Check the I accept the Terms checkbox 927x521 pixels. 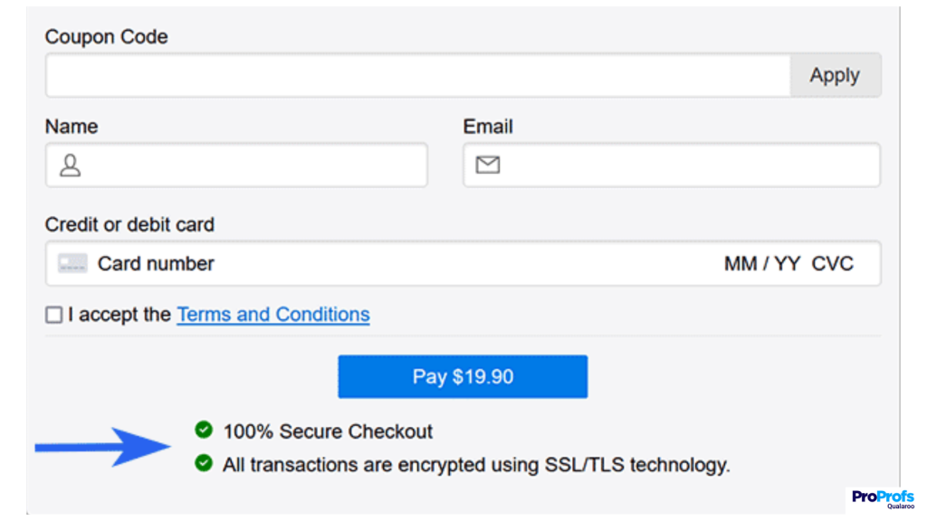[x=53, y=314]
